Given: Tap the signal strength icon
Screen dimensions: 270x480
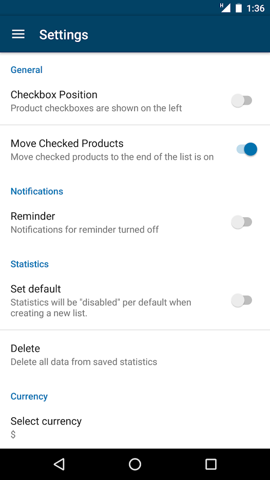Looking at the screenshot, I should pos(225,8).
